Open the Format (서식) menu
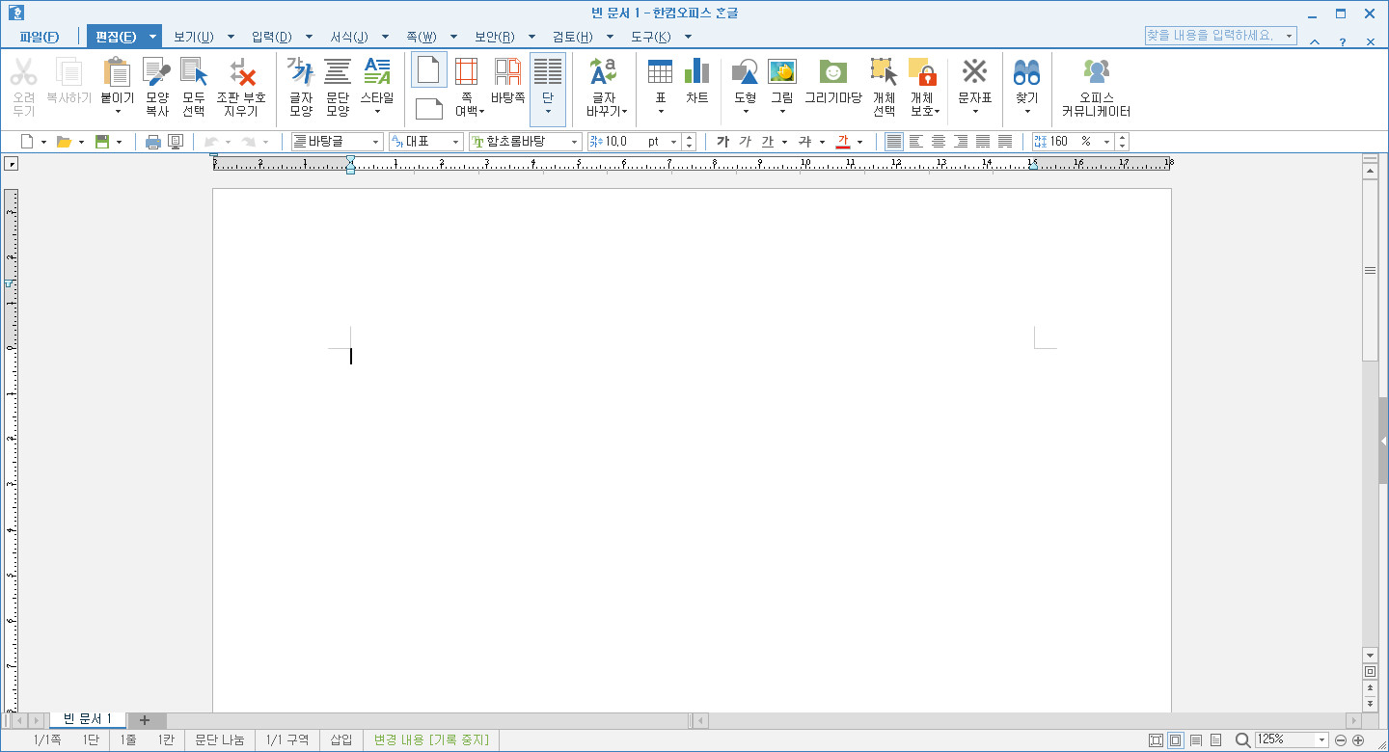 click(x=349, y=37)
